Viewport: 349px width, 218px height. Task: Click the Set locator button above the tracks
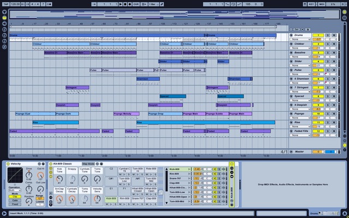(x=296, y=29)
